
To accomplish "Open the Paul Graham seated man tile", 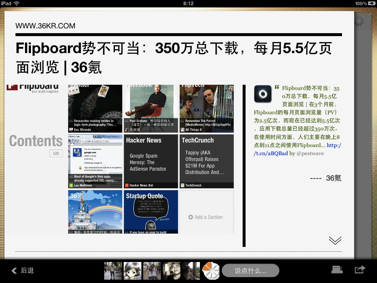I will (x=151, y=109).
